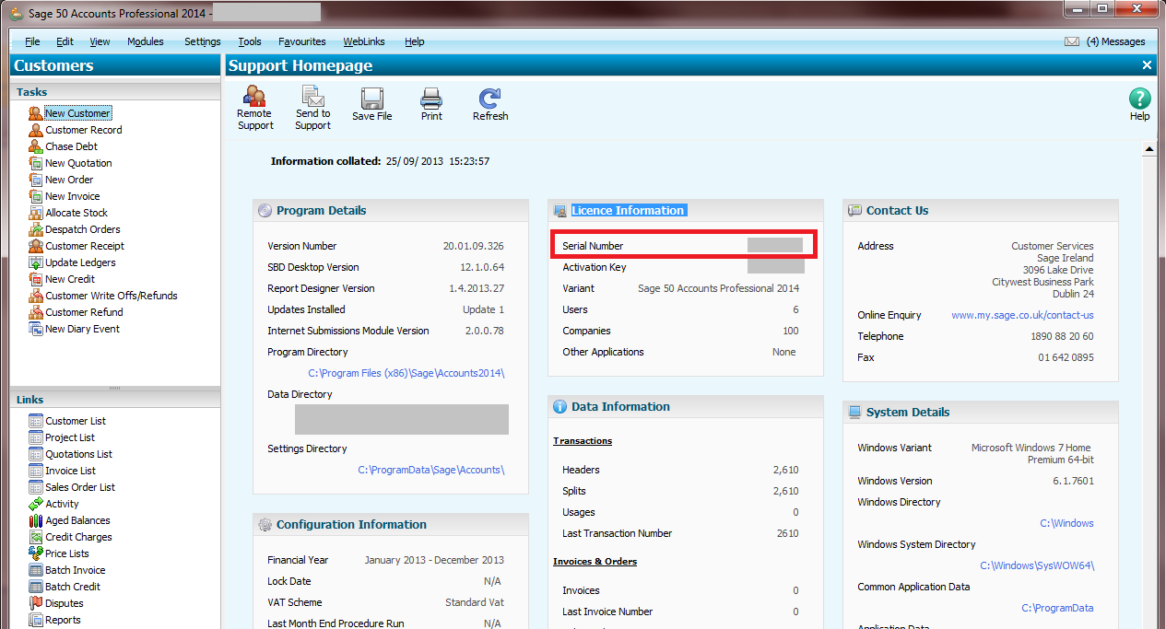The width and height of the screenshot is (1166, 629).
Task: Click the Messages envelope icon
Action: point(1072,41)
